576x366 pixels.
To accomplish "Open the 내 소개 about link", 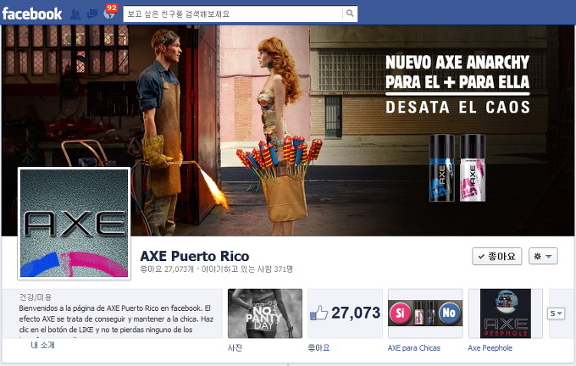I will coord(43,346).
